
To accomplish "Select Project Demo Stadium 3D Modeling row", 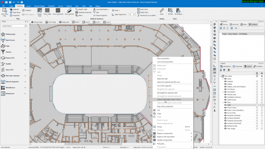I will (242, 34).
